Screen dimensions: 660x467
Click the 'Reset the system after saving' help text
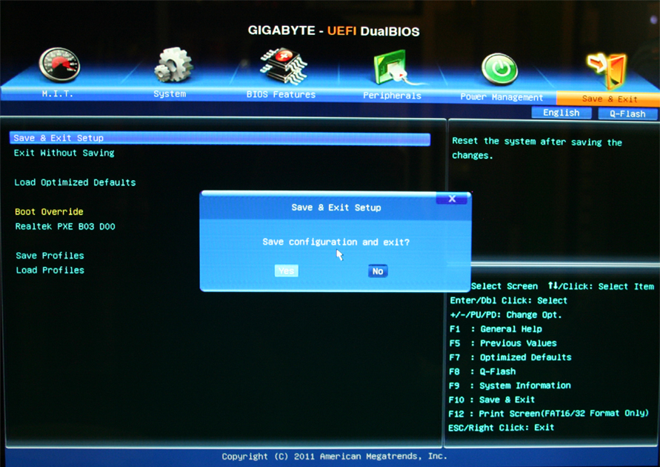pos(537,148)
